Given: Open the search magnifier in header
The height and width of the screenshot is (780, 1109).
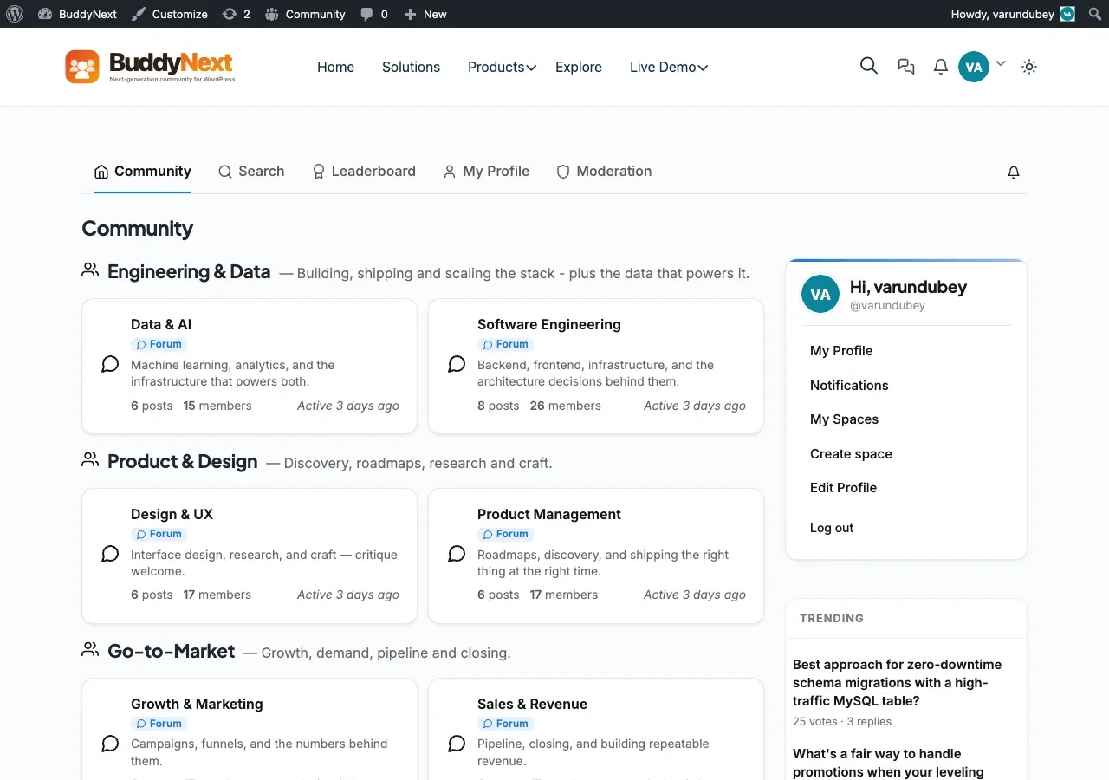Looking at the screenshot, I should click(869, 66).
